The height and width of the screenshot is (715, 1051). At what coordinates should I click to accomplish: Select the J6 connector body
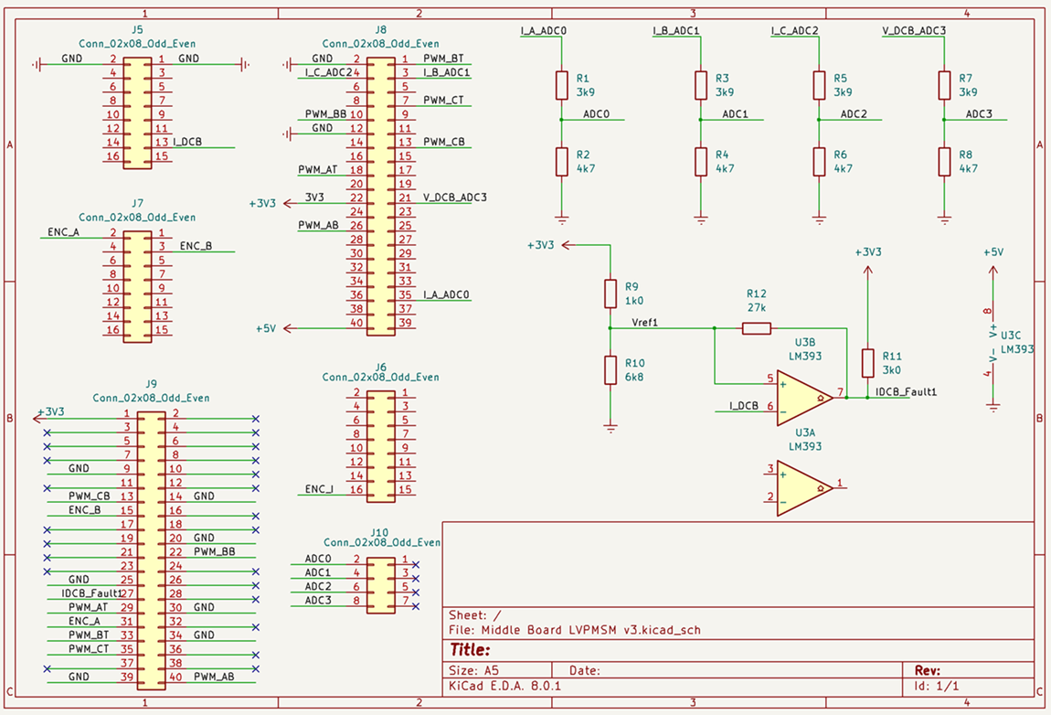[379, 447]
